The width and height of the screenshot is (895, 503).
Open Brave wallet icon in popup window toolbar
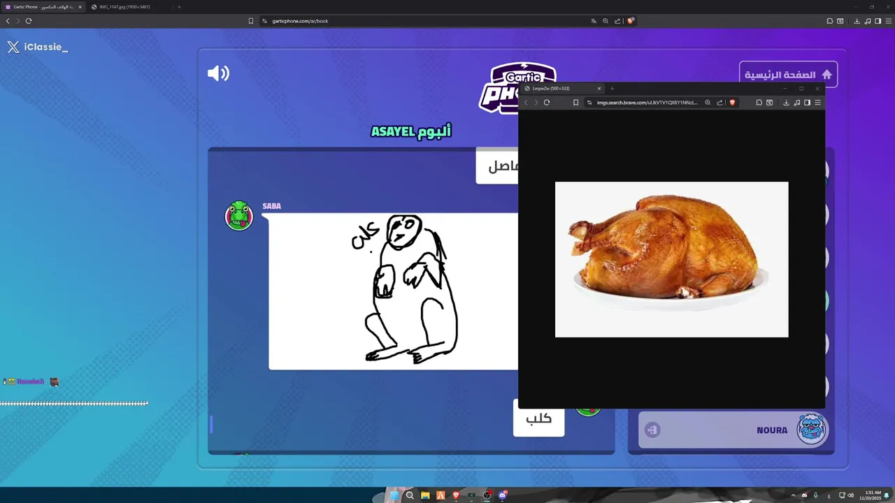tap(769, 103)
